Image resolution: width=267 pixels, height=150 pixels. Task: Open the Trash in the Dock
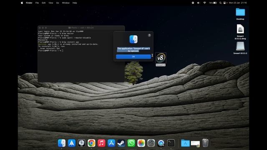tap(205, 143)
